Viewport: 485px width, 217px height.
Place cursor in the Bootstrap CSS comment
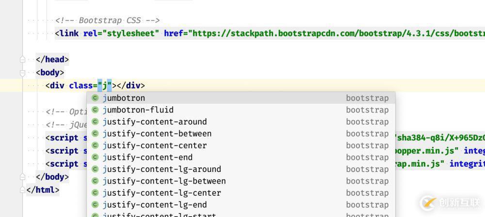108,20
